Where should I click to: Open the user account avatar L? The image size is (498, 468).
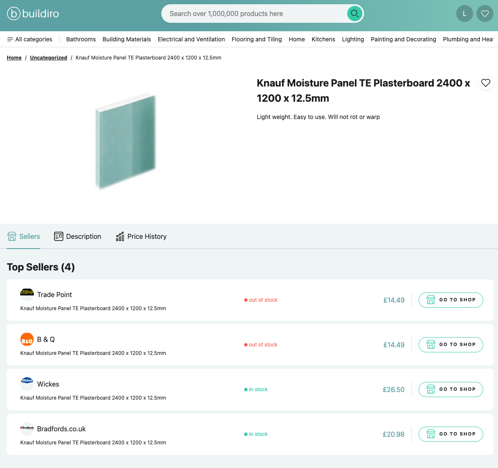[x=464, y=14]
